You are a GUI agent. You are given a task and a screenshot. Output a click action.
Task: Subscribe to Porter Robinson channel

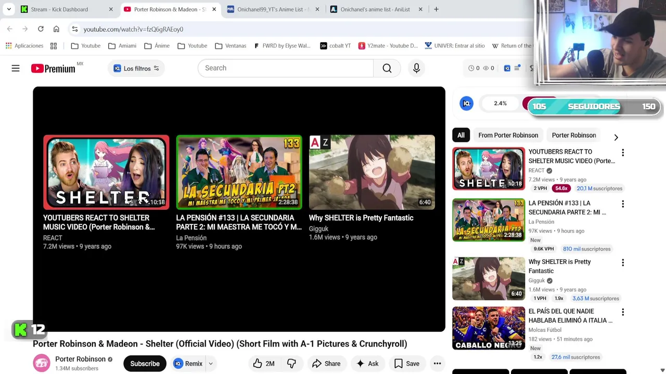coord(145,364)
